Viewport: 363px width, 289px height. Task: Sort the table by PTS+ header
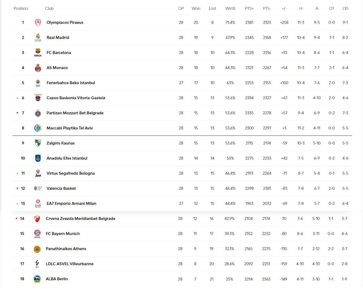[249, 8]
